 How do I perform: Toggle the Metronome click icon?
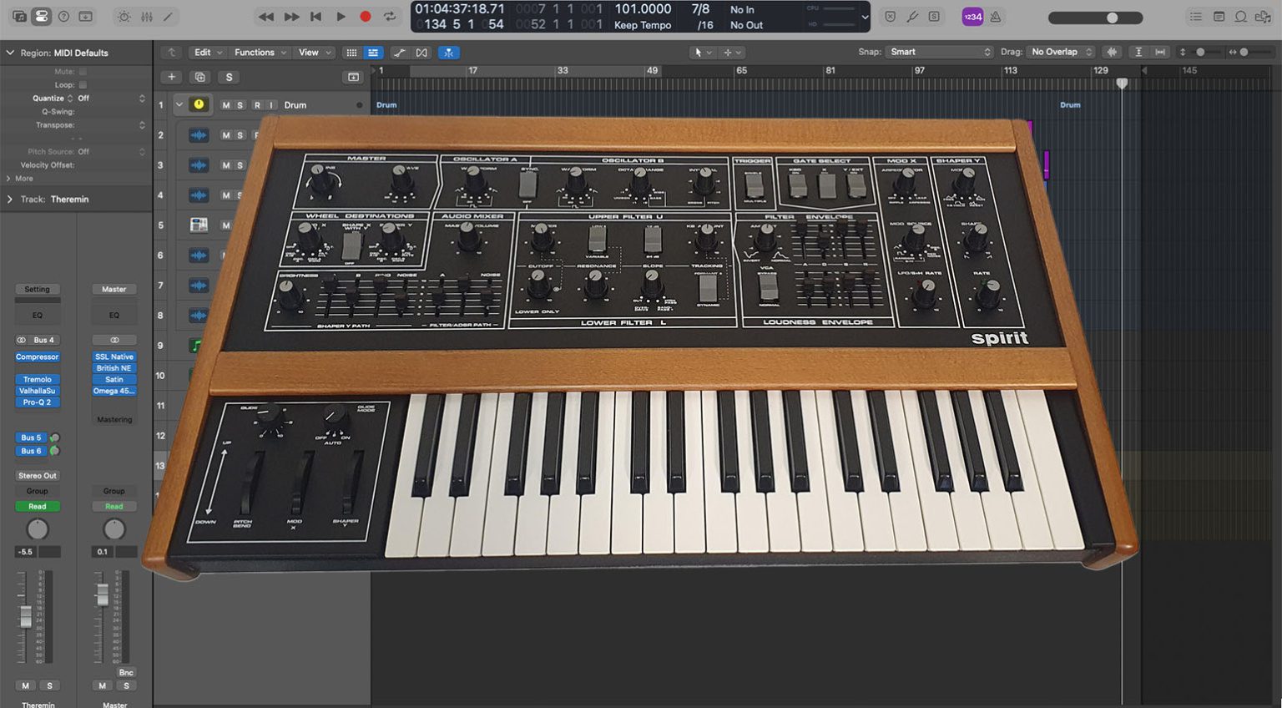tap(996, 17)
